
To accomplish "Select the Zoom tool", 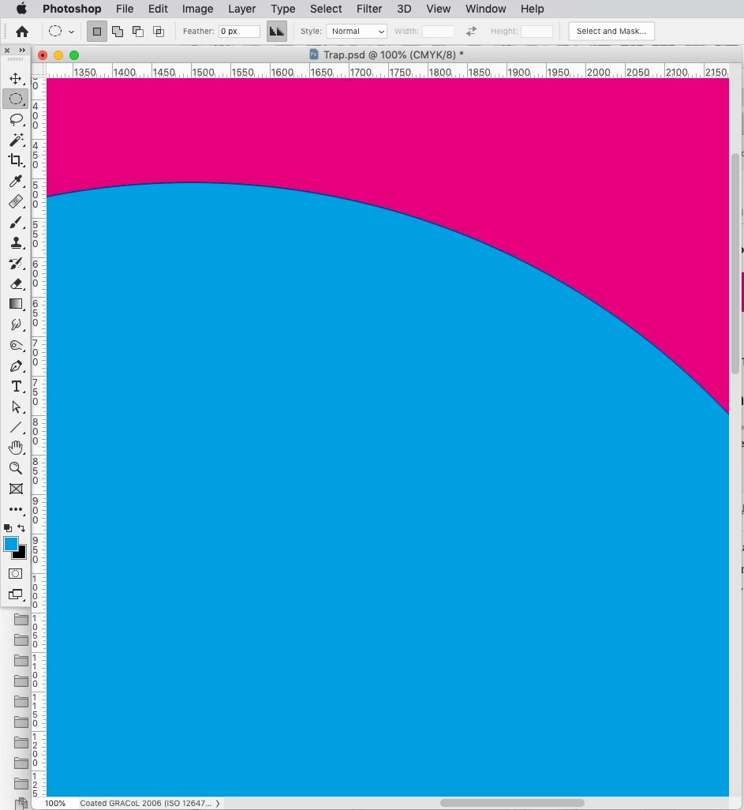I will (16, 468).
